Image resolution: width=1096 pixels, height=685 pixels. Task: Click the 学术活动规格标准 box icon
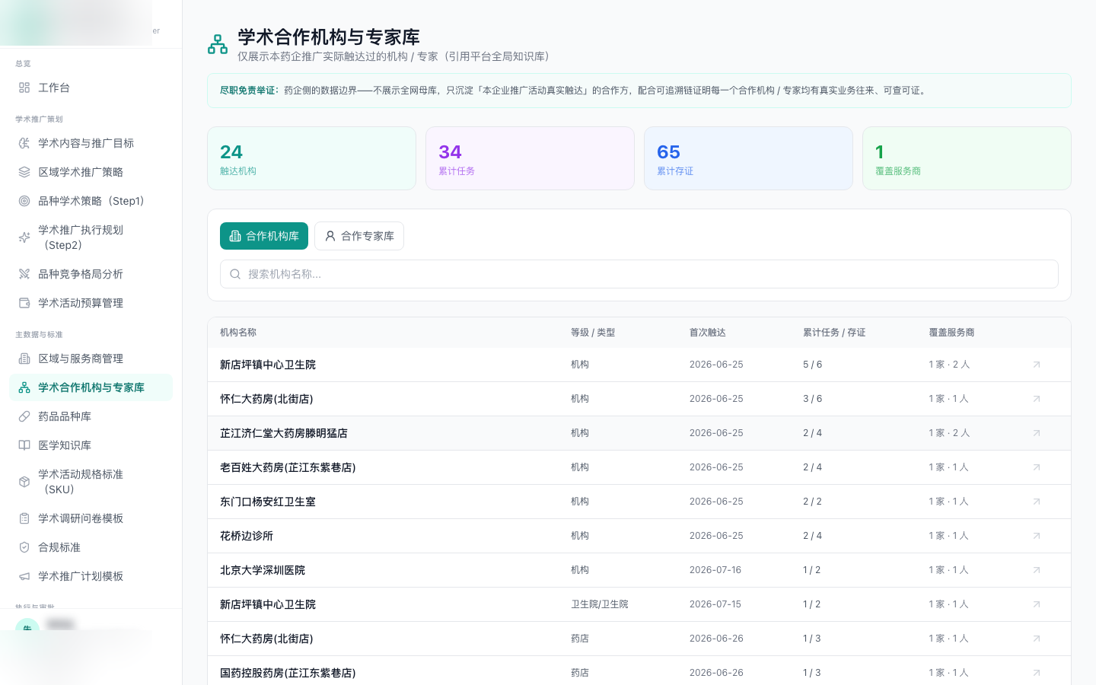point(24,482)
